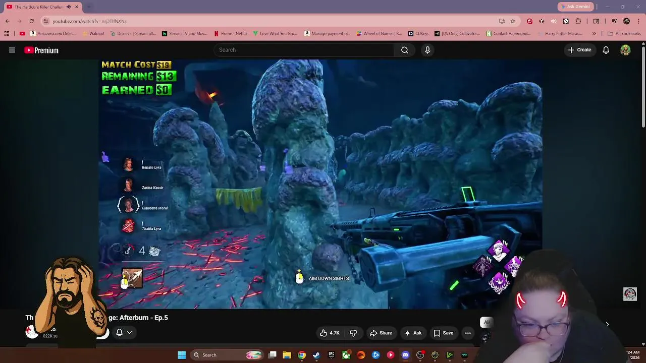Open Chrome apps grid in bookmarks bar
The width and height of the screenshot is (646, 363).
(7, 34)
